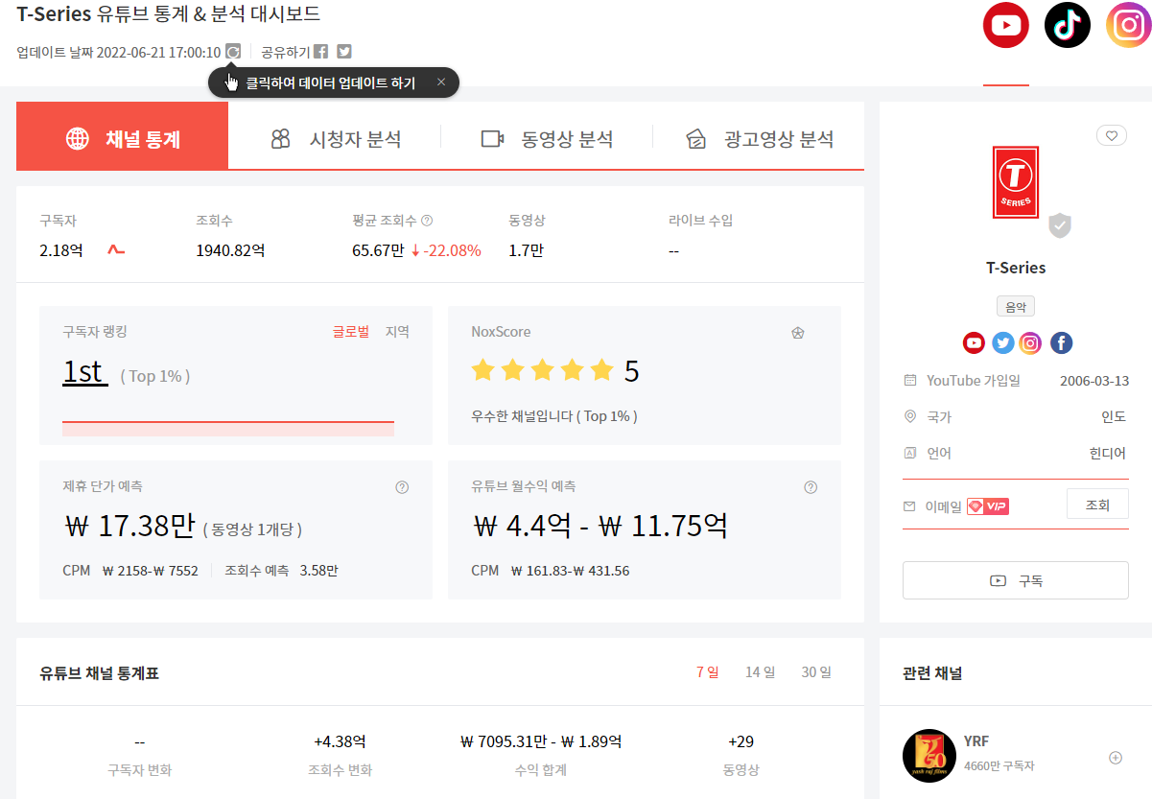Select 지역 subscriber ranking
Screen dimensions: 1152x799
click(x=397, y=332)
